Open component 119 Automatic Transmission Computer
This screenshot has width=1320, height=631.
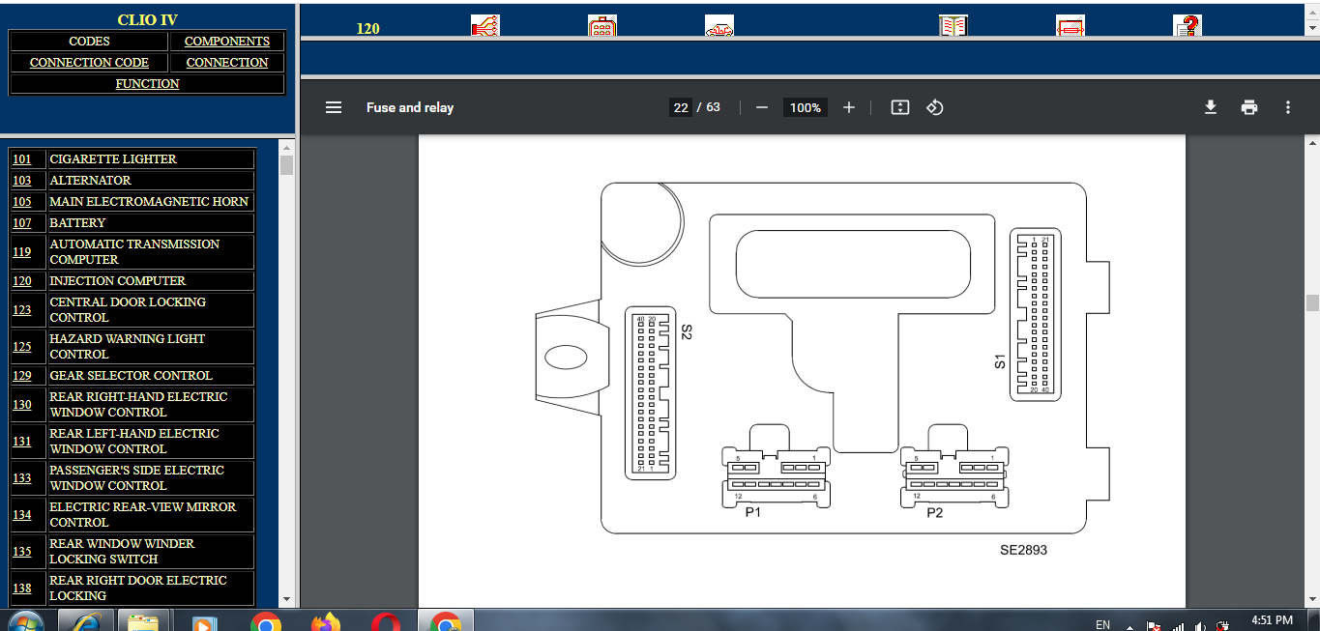[22, 252]
